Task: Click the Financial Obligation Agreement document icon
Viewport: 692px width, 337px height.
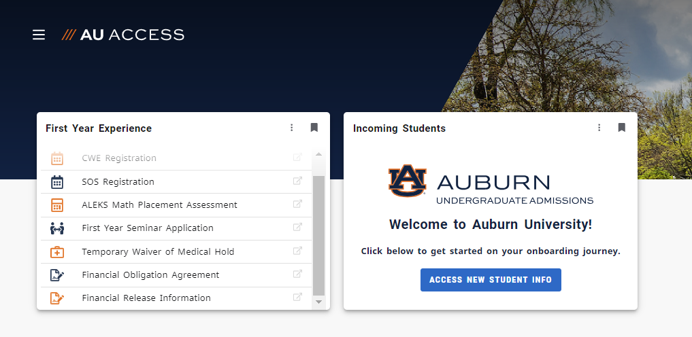Action: click(x=57, y=275)
